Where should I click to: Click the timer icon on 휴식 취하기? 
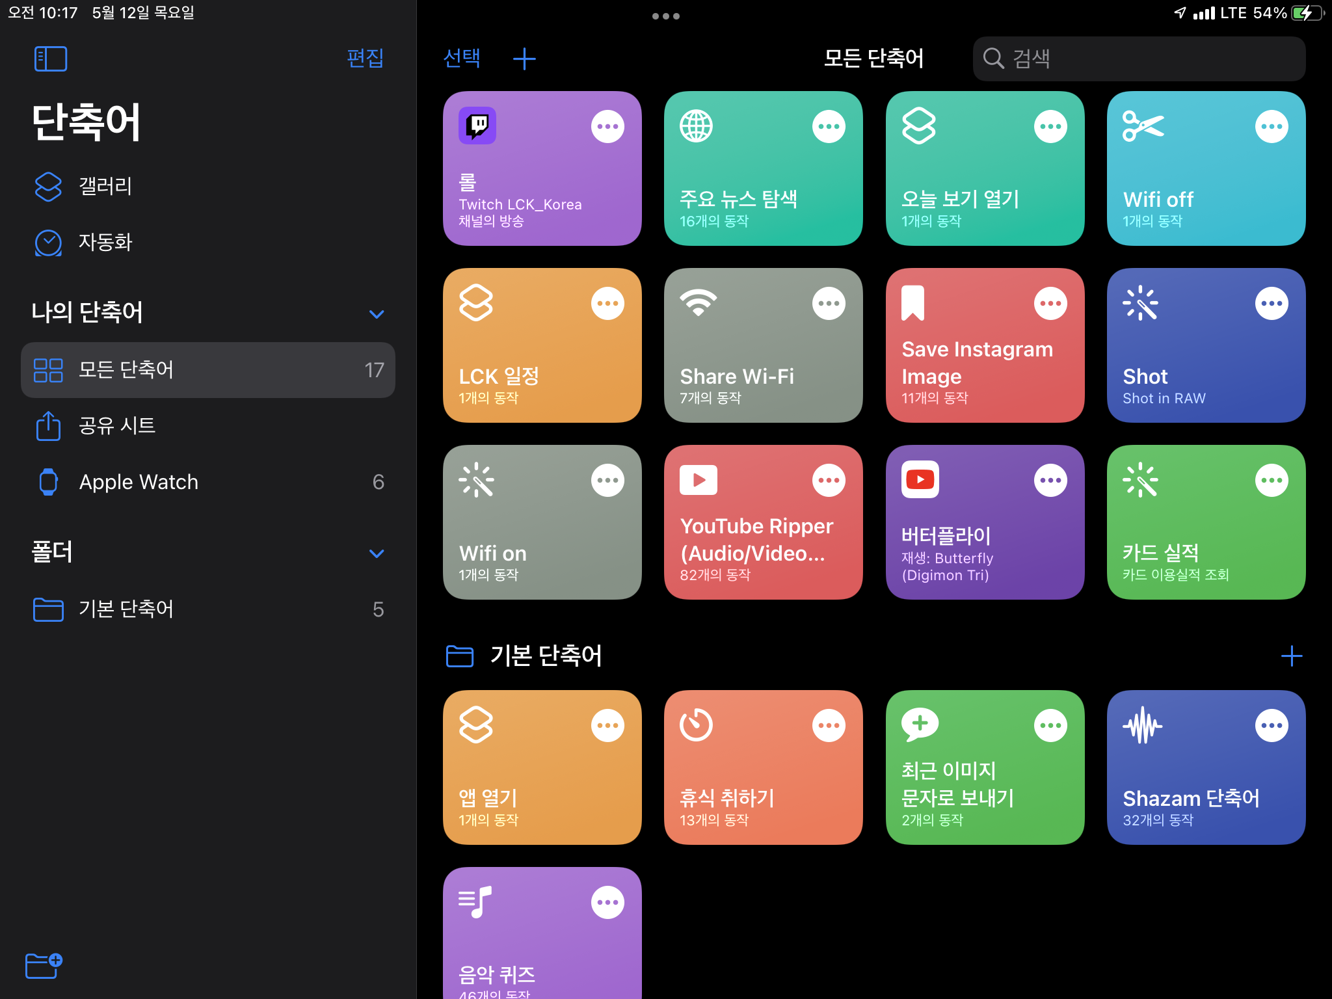point(697,725)
